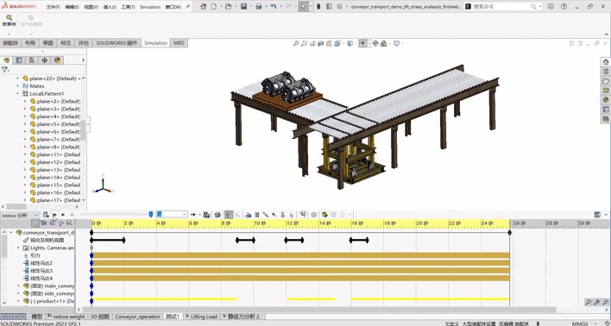
Task: Open the Simulation menu in menu bar
Action: click(150, 7)
